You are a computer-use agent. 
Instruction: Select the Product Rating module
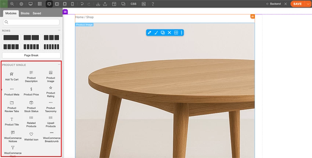tap(51, 91)
